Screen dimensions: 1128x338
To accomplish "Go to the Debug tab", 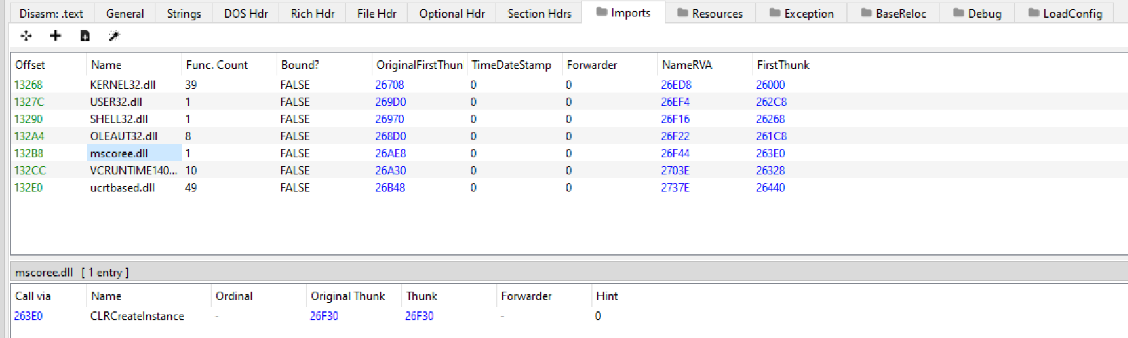I will (977, 13).
